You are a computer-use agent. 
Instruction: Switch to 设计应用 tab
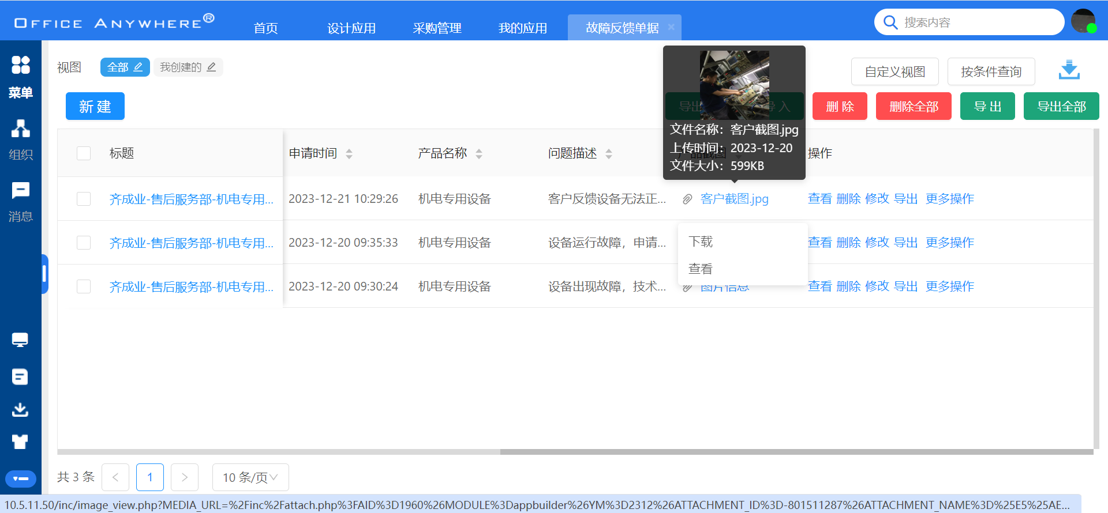(351, 28)
